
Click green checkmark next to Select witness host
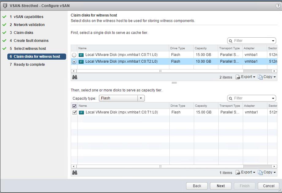[4, 49]
